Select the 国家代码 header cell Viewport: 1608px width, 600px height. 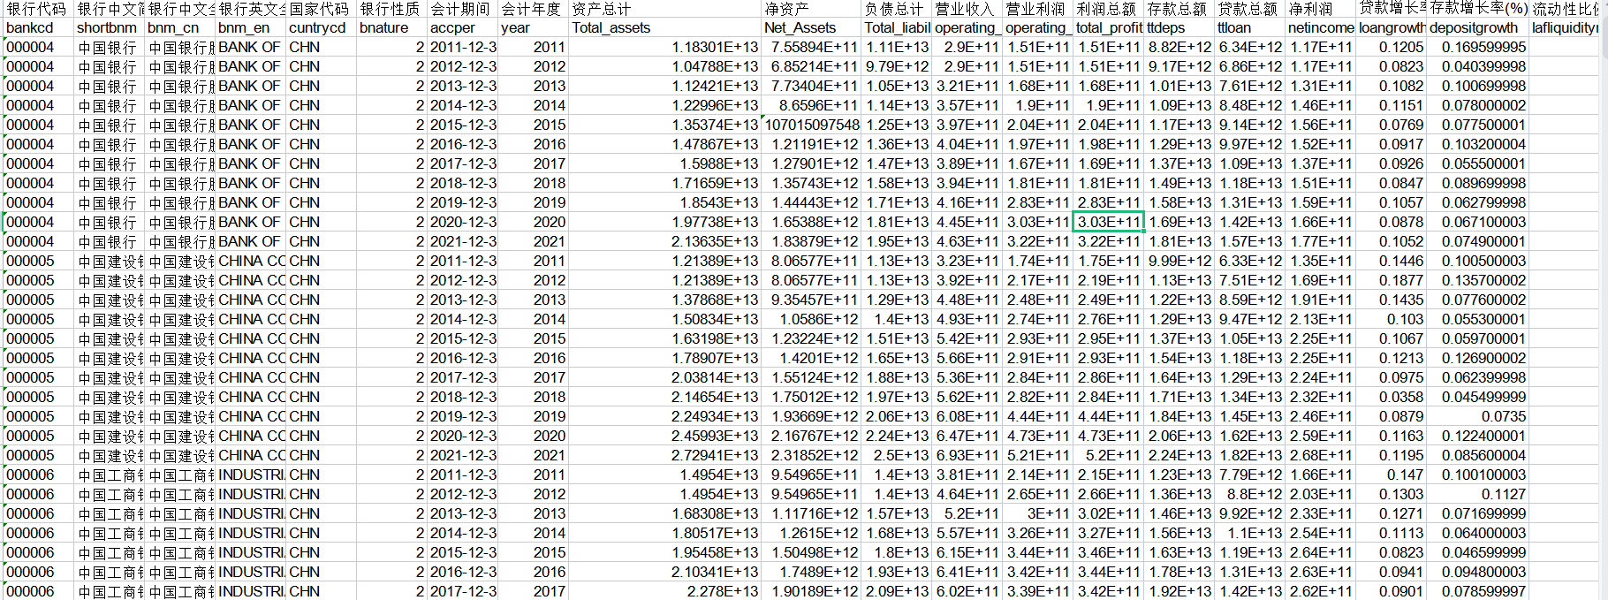click(x=322, y=9)
